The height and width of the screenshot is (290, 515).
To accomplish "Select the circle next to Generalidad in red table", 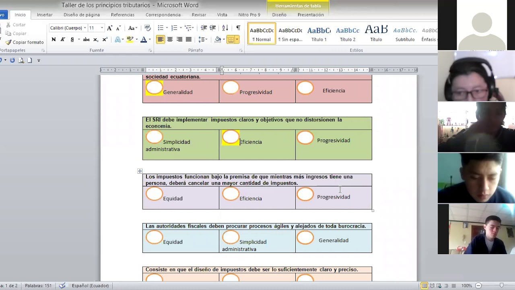I will pos(154,87).
